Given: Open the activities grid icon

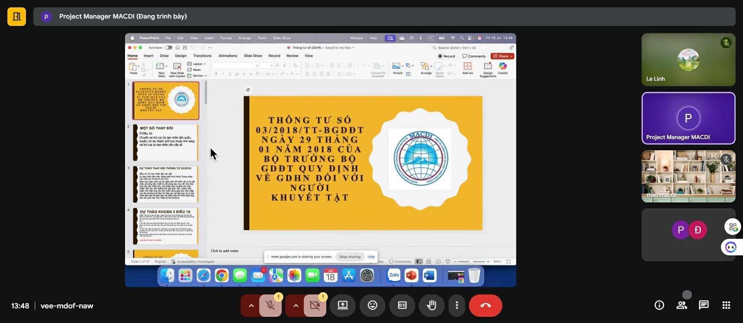Looking at the screenshot, I should pyautogui.click(x=726, y=305).
